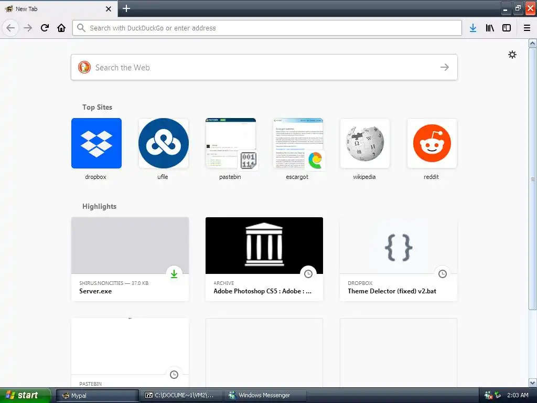Reload the current page
This screenshot has height=403, width=537.
(45, 28)
